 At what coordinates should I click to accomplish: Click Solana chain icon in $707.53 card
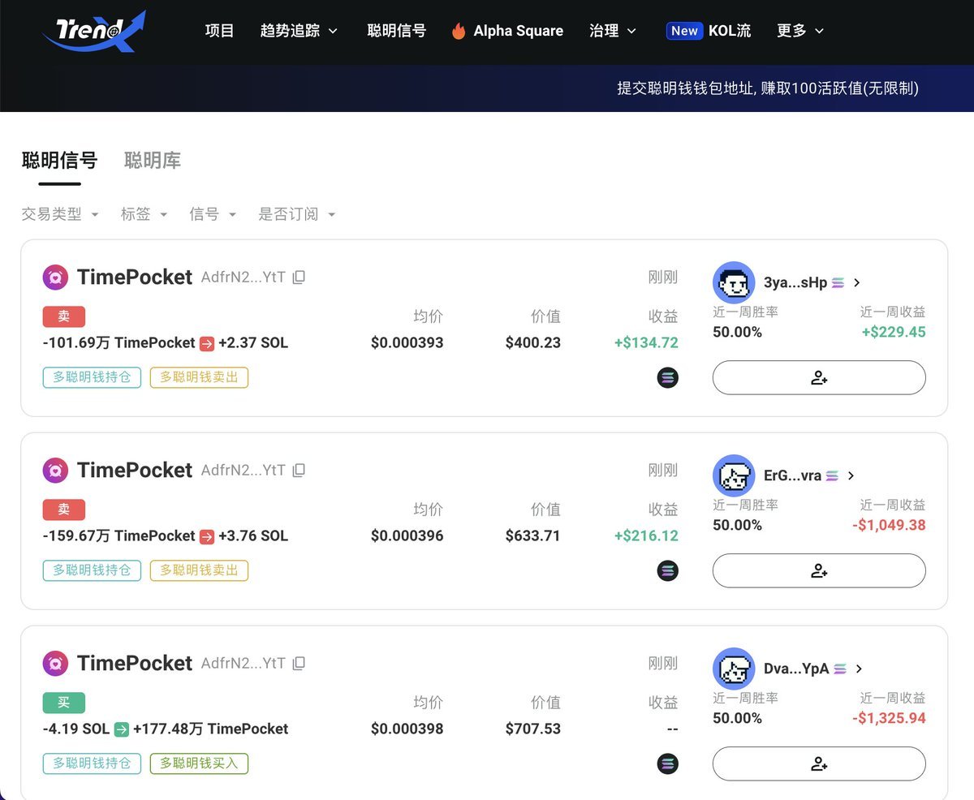click(667, 763)
